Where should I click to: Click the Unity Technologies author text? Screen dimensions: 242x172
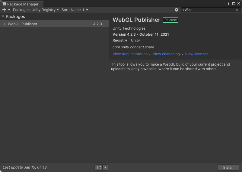pyautogui.click(x=129, y=28)
